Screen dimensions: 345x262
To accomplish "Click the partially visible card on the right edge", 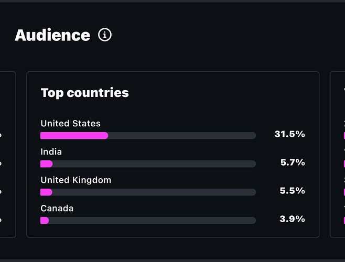I will click(338, 155).
